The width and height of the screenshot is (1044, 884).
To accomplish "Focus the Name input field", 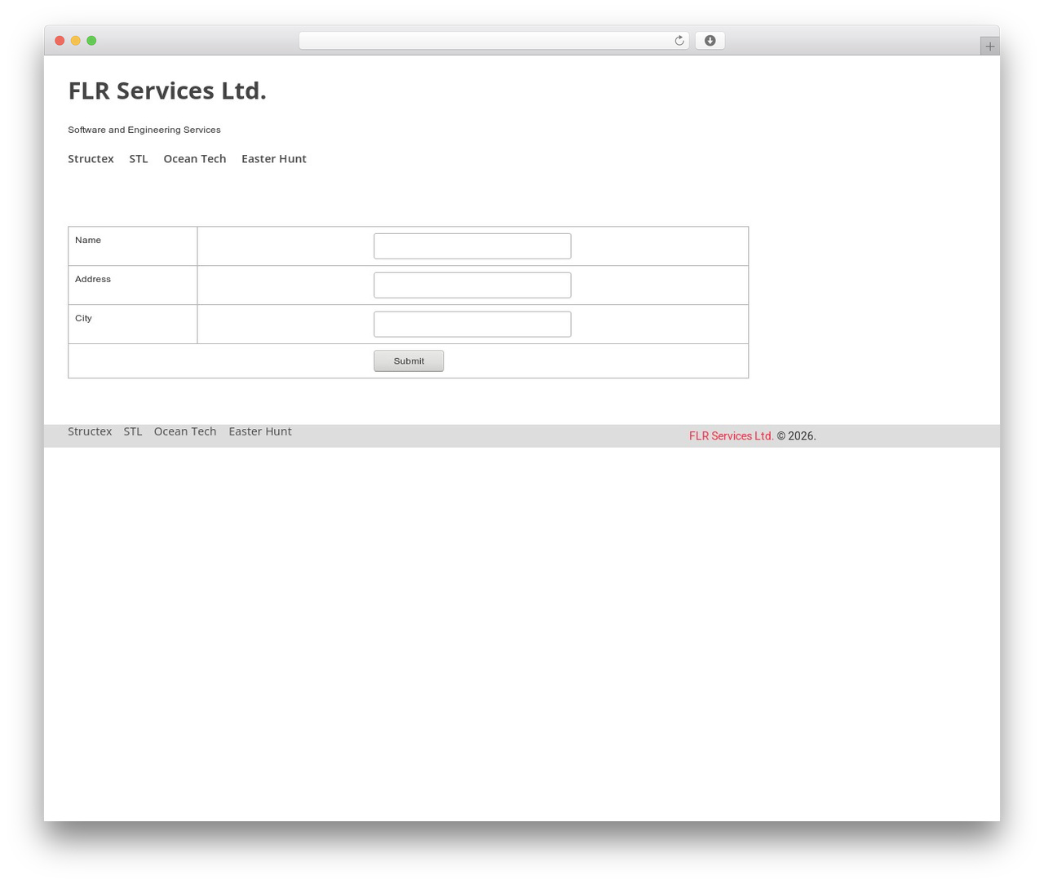I will pyautogui.click(x=472, y=246).
